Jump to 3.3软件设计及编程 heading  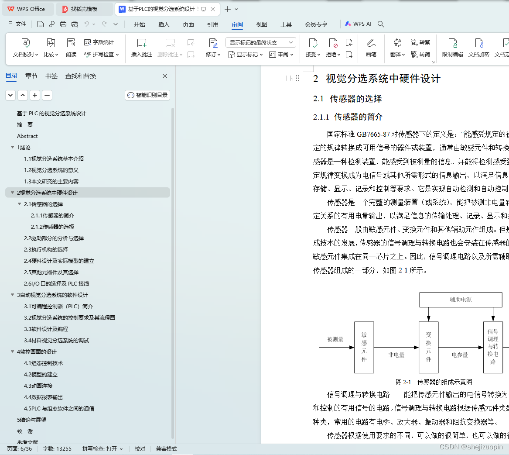[x=46, y=329]
